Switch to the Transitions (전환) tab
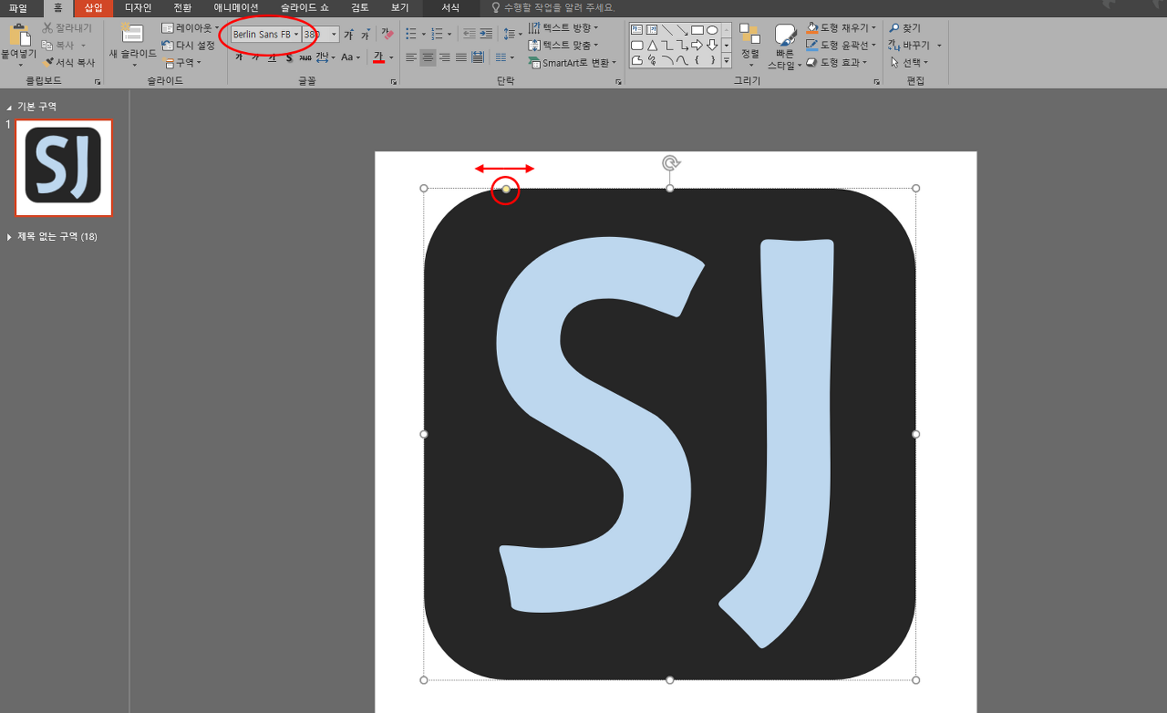This screenshot has width=1167, height=713. point(182,8)
